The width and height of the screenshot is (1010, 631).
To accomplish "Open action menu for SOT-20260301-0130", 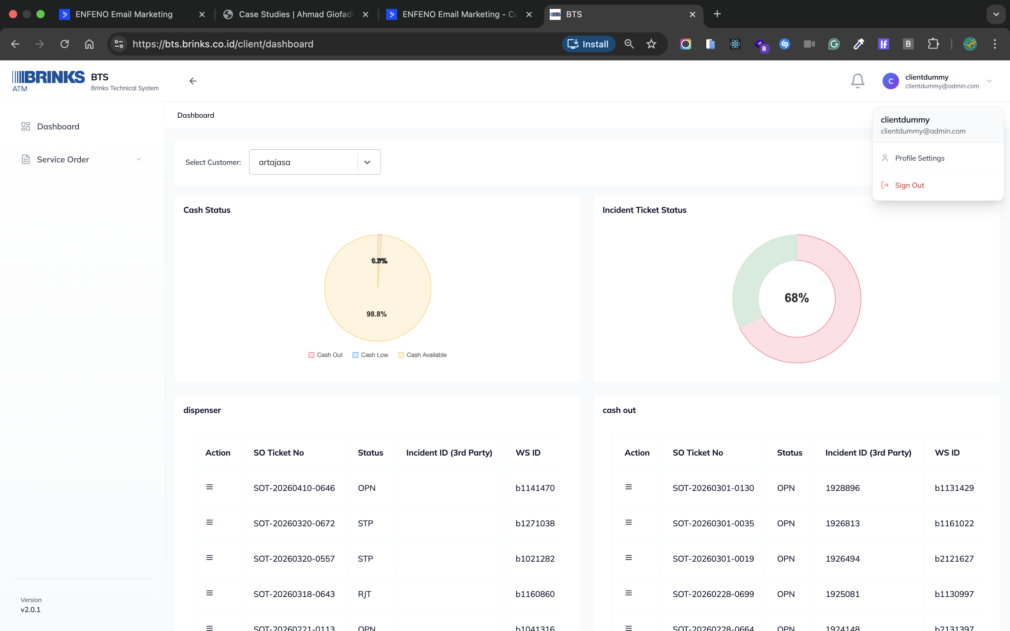I will (x=628, y=487).
